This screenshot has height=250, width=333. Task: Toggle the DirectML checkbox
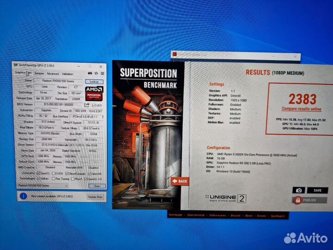click(x=90, y=174)
